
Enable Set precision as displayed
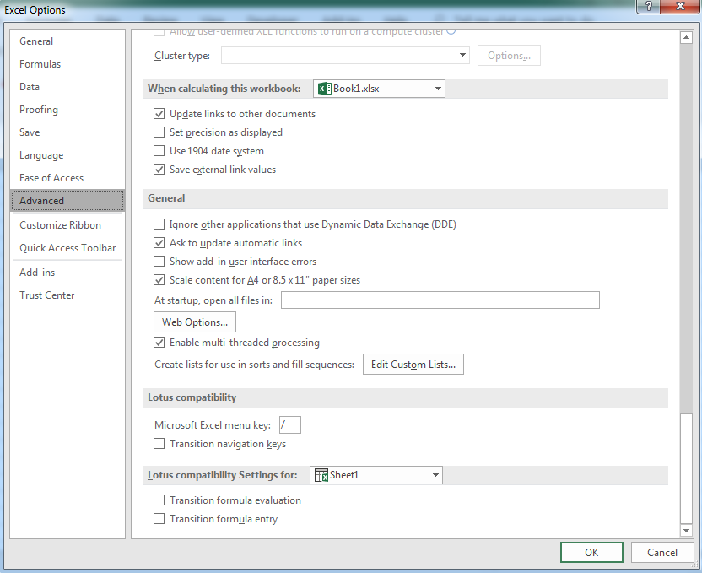pos(159,132)
